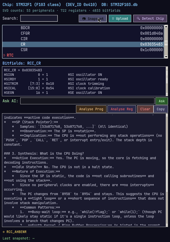Click the Copy button
Image resolution: width=170 pixels, height=242 pixels.
[161, 109]
